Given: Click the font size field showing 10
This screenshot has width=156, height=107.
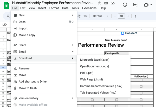Looking at the screenshot, I should 121,16.
